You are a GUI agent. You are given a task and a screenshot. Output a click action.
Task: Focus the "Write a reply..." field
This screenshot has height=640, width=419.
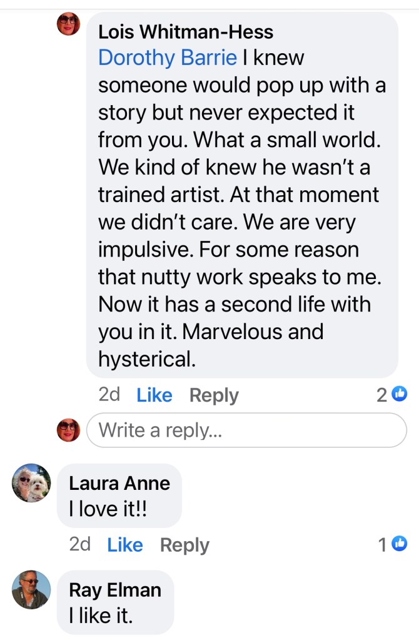pyautogui.click(x=246, y=430)
